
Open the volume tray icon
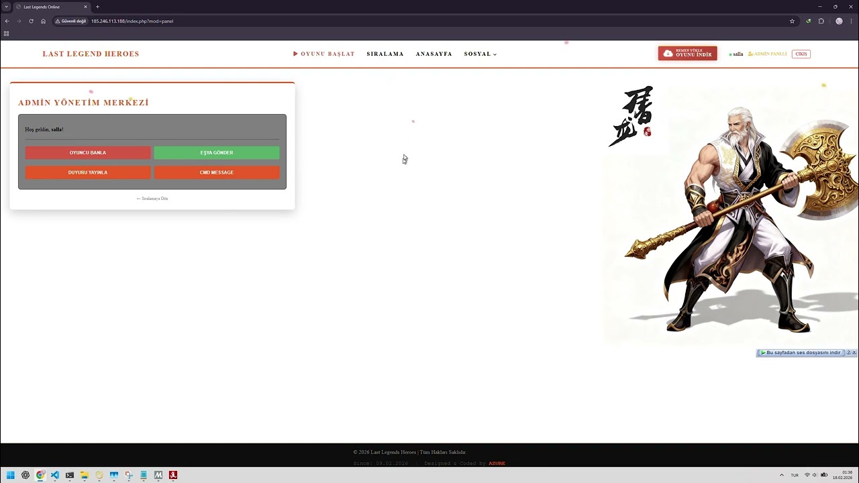click(815, 475)
